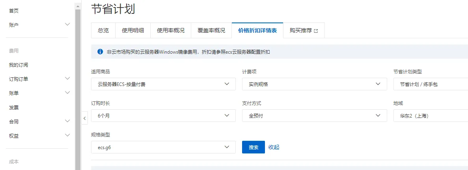Click the 成本 section label in sidebar
468x170 pixels.
pyautogui.click(x=14, y=162)
